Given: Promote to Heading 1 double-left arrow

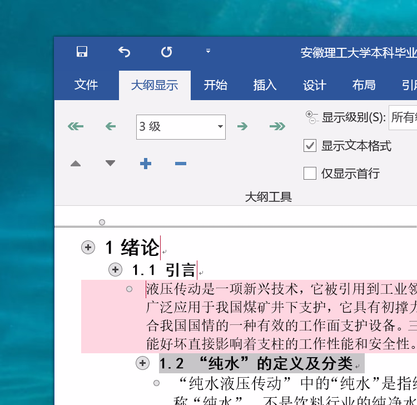Looking at the screenshot, I should click(x=76, y=126).
